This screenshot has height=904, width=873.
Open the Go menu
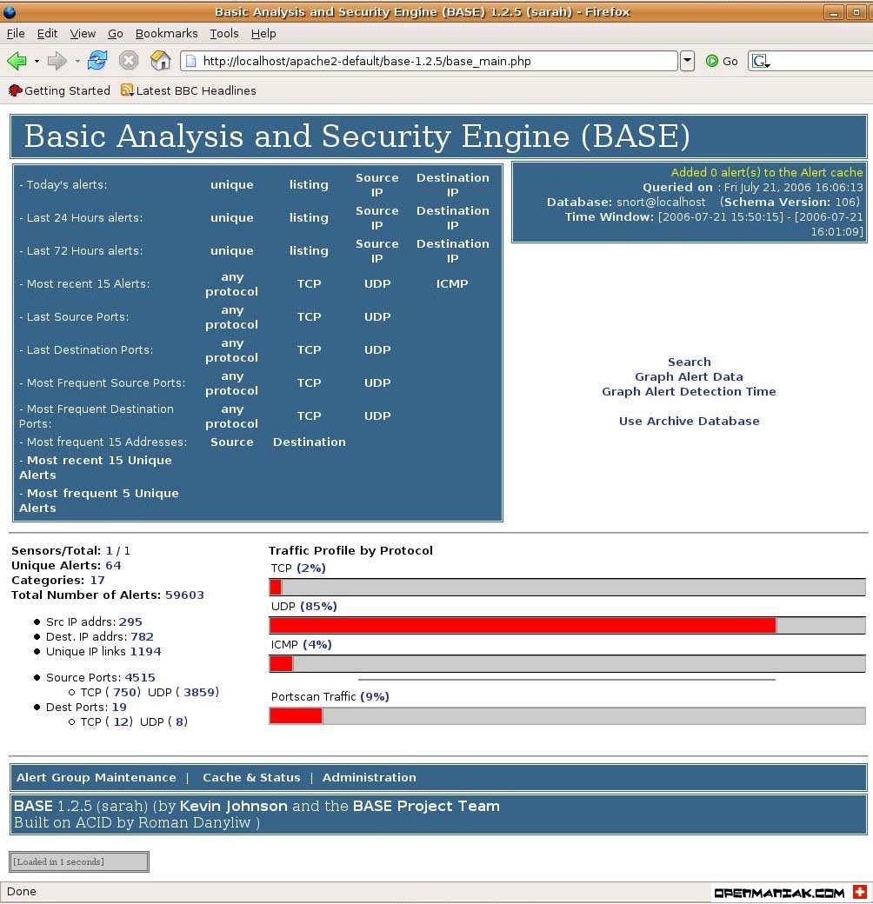(116, 33)
